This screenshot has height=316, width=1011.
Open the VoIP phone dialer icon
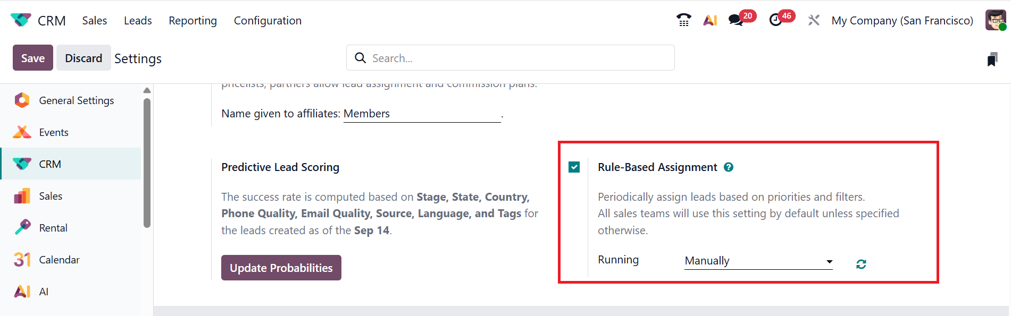684,20
